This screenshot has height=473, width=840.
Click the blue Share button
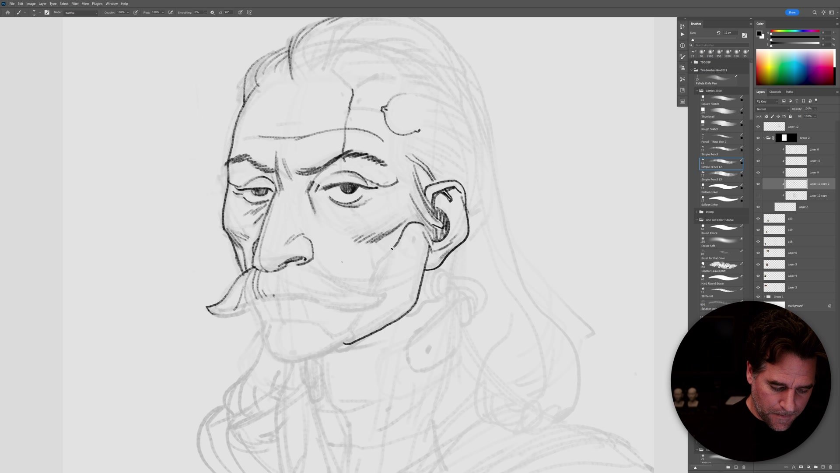coord(792,12)
